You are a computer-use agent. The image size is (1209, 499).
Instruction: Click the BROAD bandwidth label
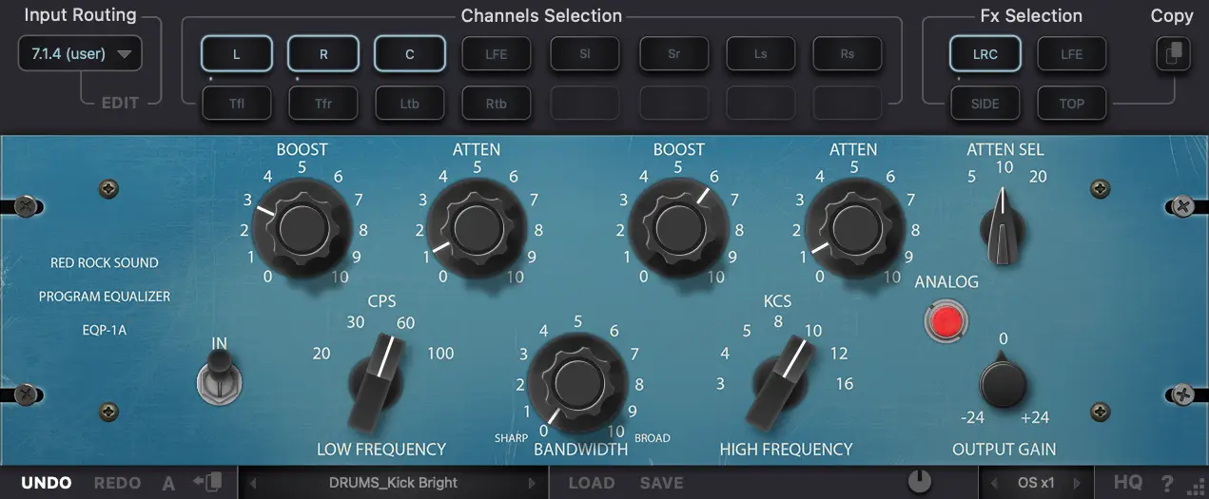pyautogui.click(x=653, y=438)
